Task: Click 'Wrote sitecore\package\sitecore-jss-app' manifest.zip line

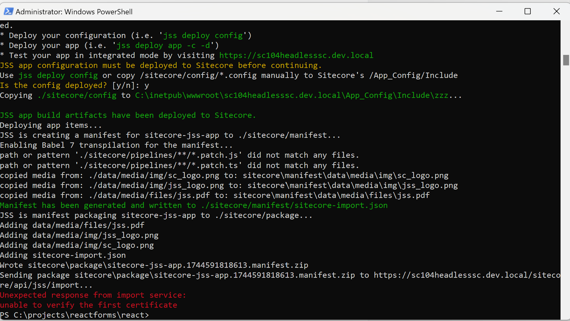Action: pos(154,265)
